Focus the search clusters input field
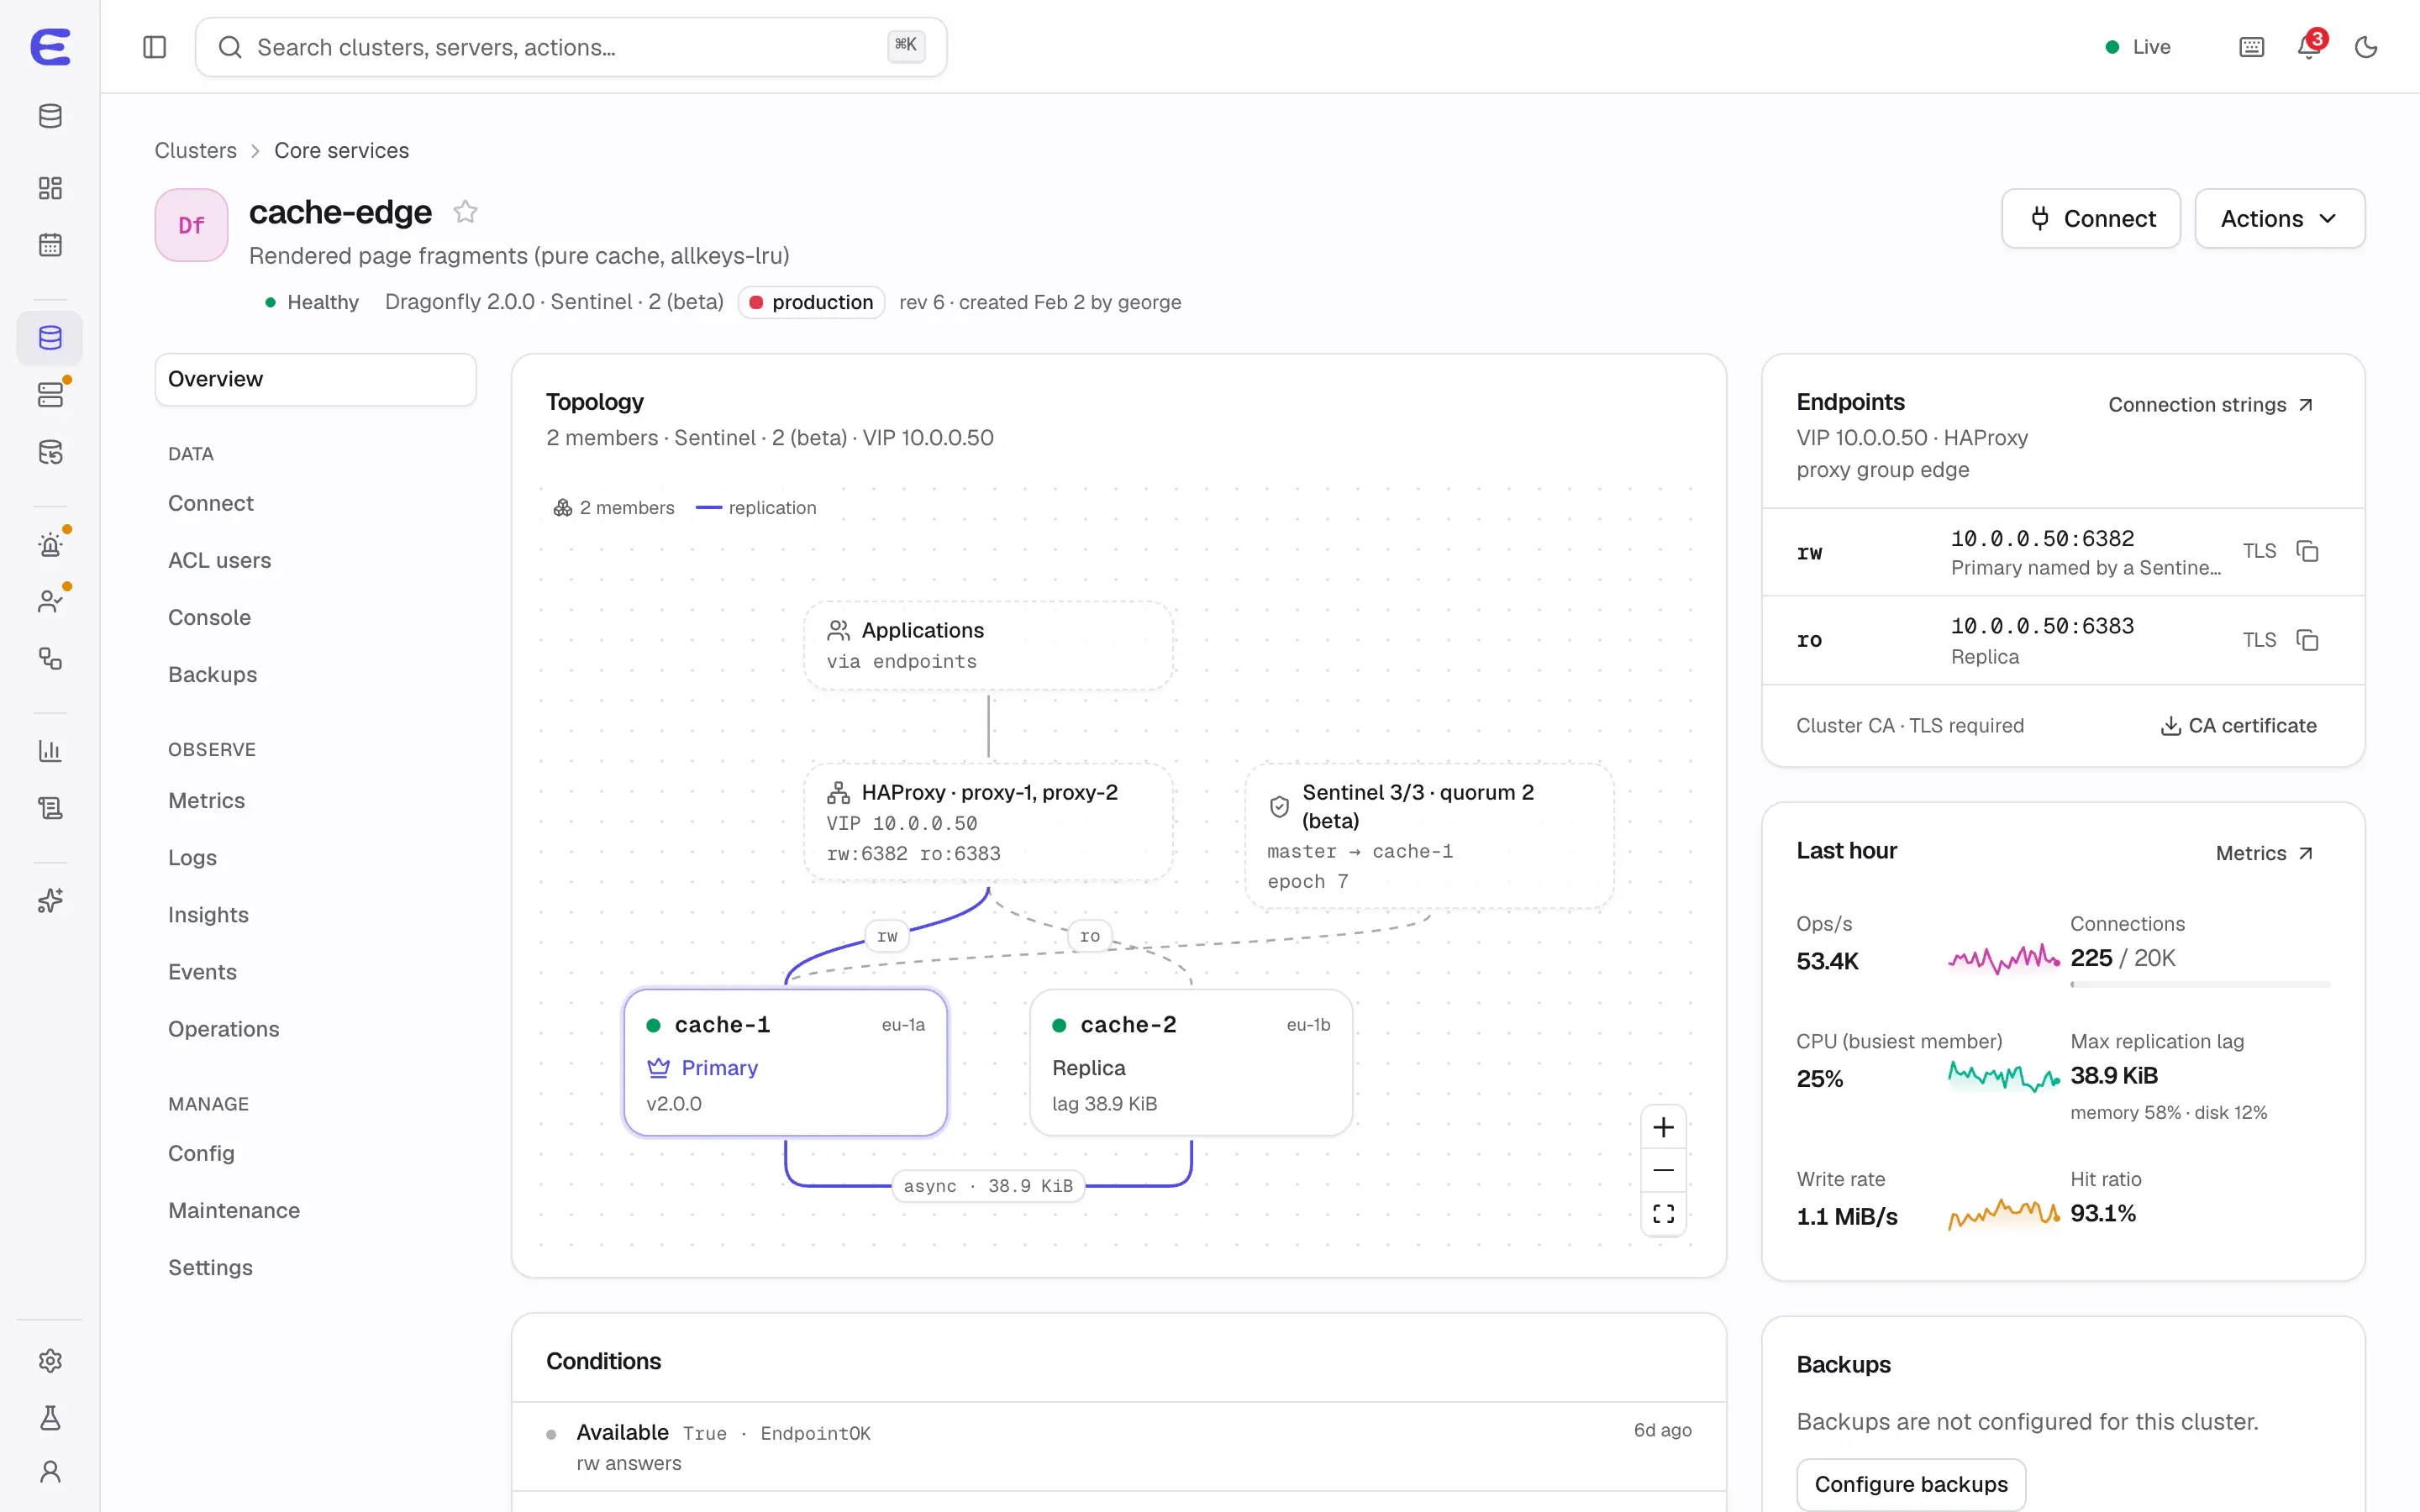This screenshot has width=2420, height=1512. click(x=571, y=47)
